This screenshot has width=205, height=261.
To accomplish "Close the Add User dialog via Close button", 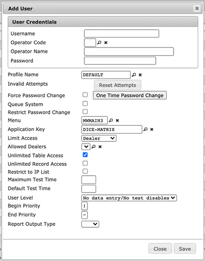I will click(x=160, y=249).
